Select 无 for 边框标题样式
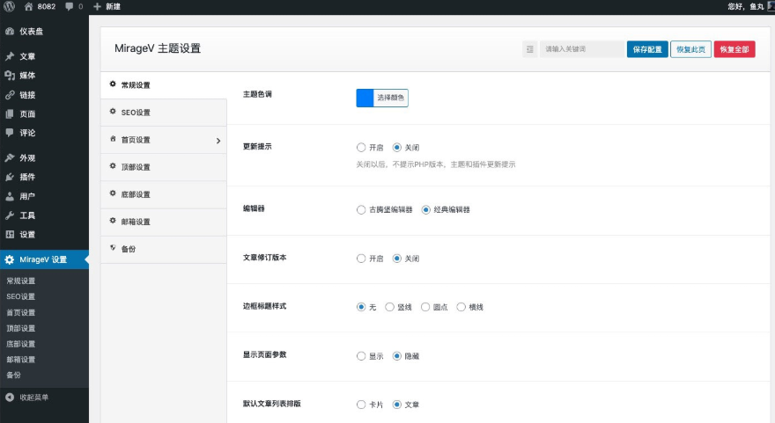Image resolution: width=775 pixels, height=423 pixels. [x=361, y=307]
